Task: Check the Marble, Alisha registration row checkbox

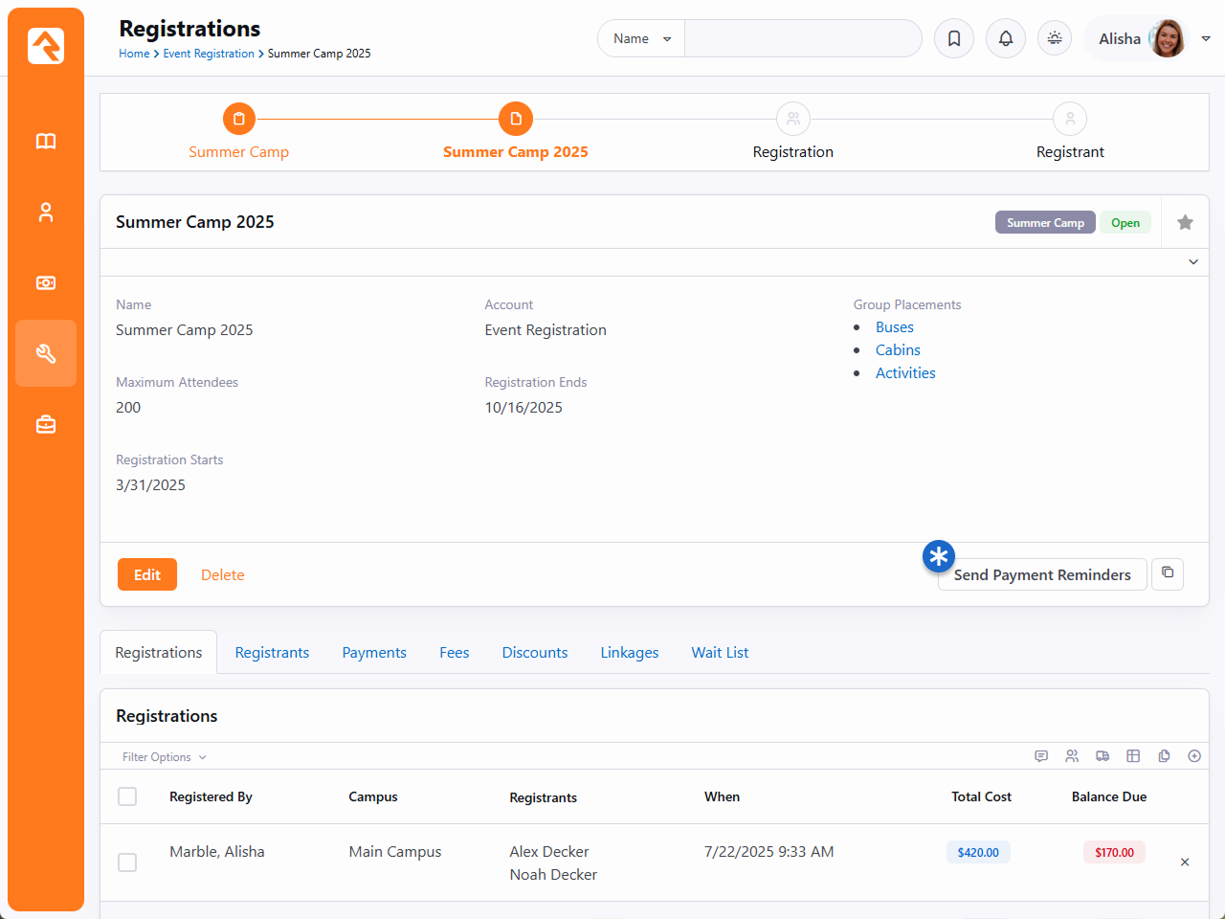Action: pos(127,863)
